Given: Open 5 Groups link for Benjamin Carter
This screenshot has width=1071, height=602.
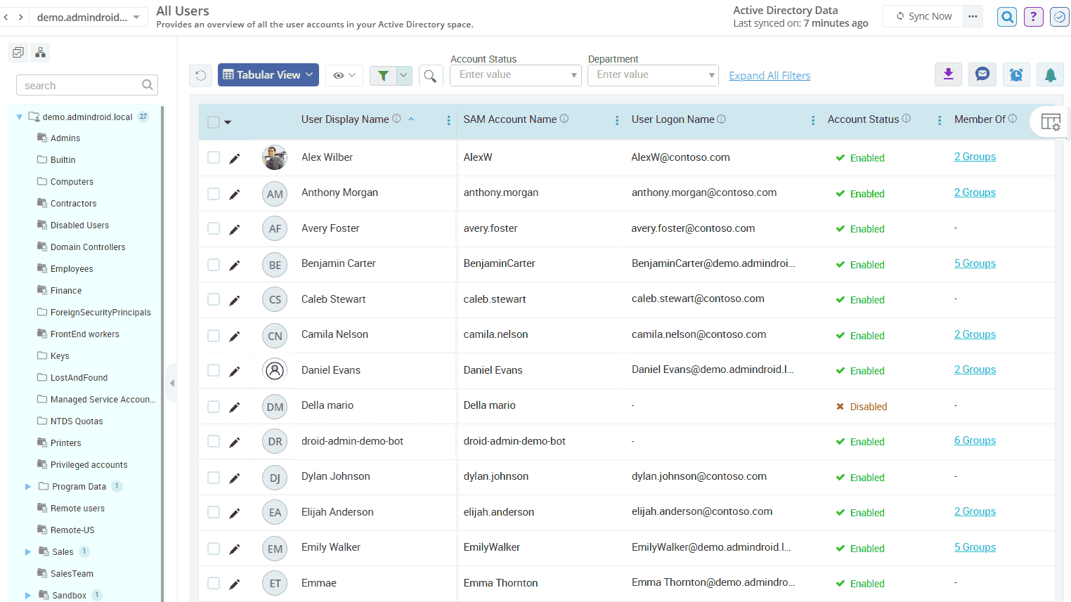Looking at the screenshot, I should pyautogui.click(x=975, y=263).
